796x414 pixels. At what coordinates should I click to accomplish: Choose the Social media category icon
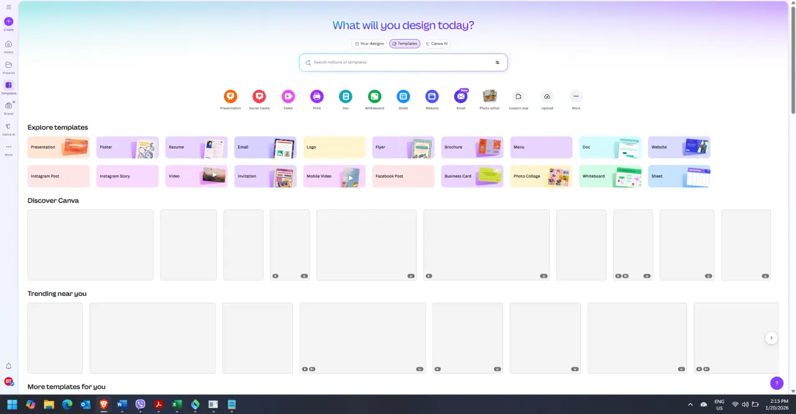[259, 96]
